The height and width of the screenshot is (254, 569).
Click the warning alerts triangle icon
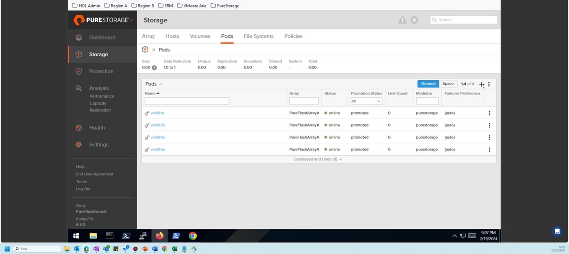[403, 20]
